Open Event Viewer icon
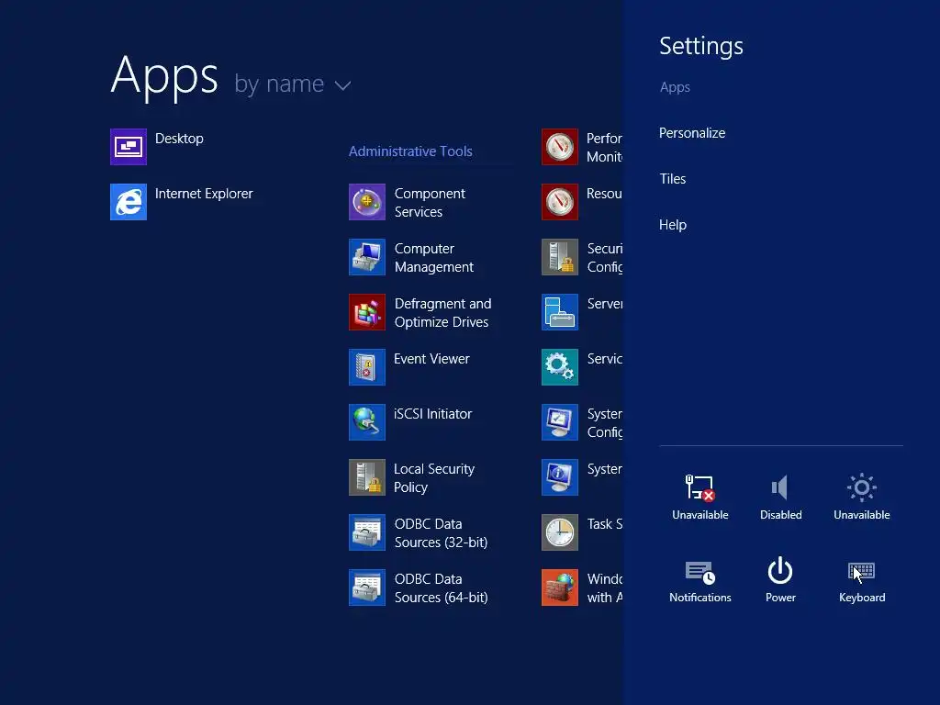This screenshot has width=940, height=705. pyautogui.click(x=367, y=367)
